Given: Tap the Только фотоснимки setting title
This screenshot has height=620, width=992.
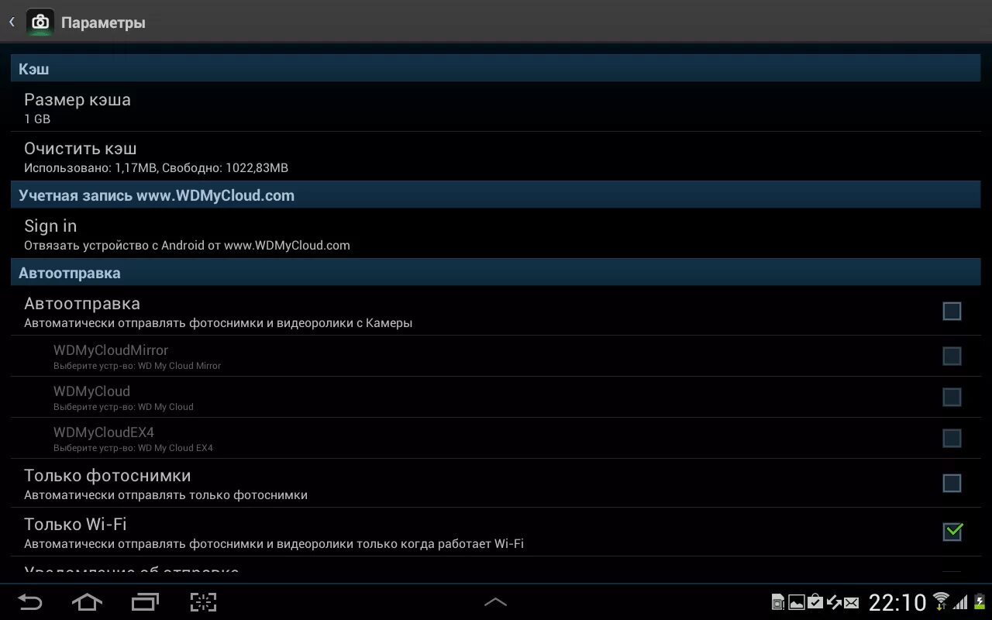Looking at the screenshot, I should click(x=107, y=475).
